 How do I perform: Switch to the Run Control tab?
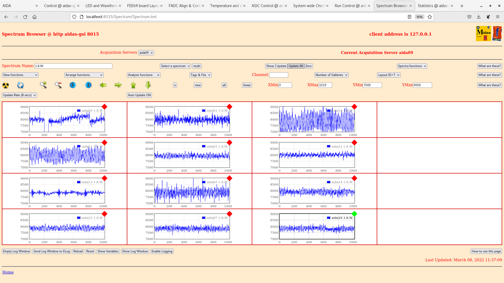point(350,6)
